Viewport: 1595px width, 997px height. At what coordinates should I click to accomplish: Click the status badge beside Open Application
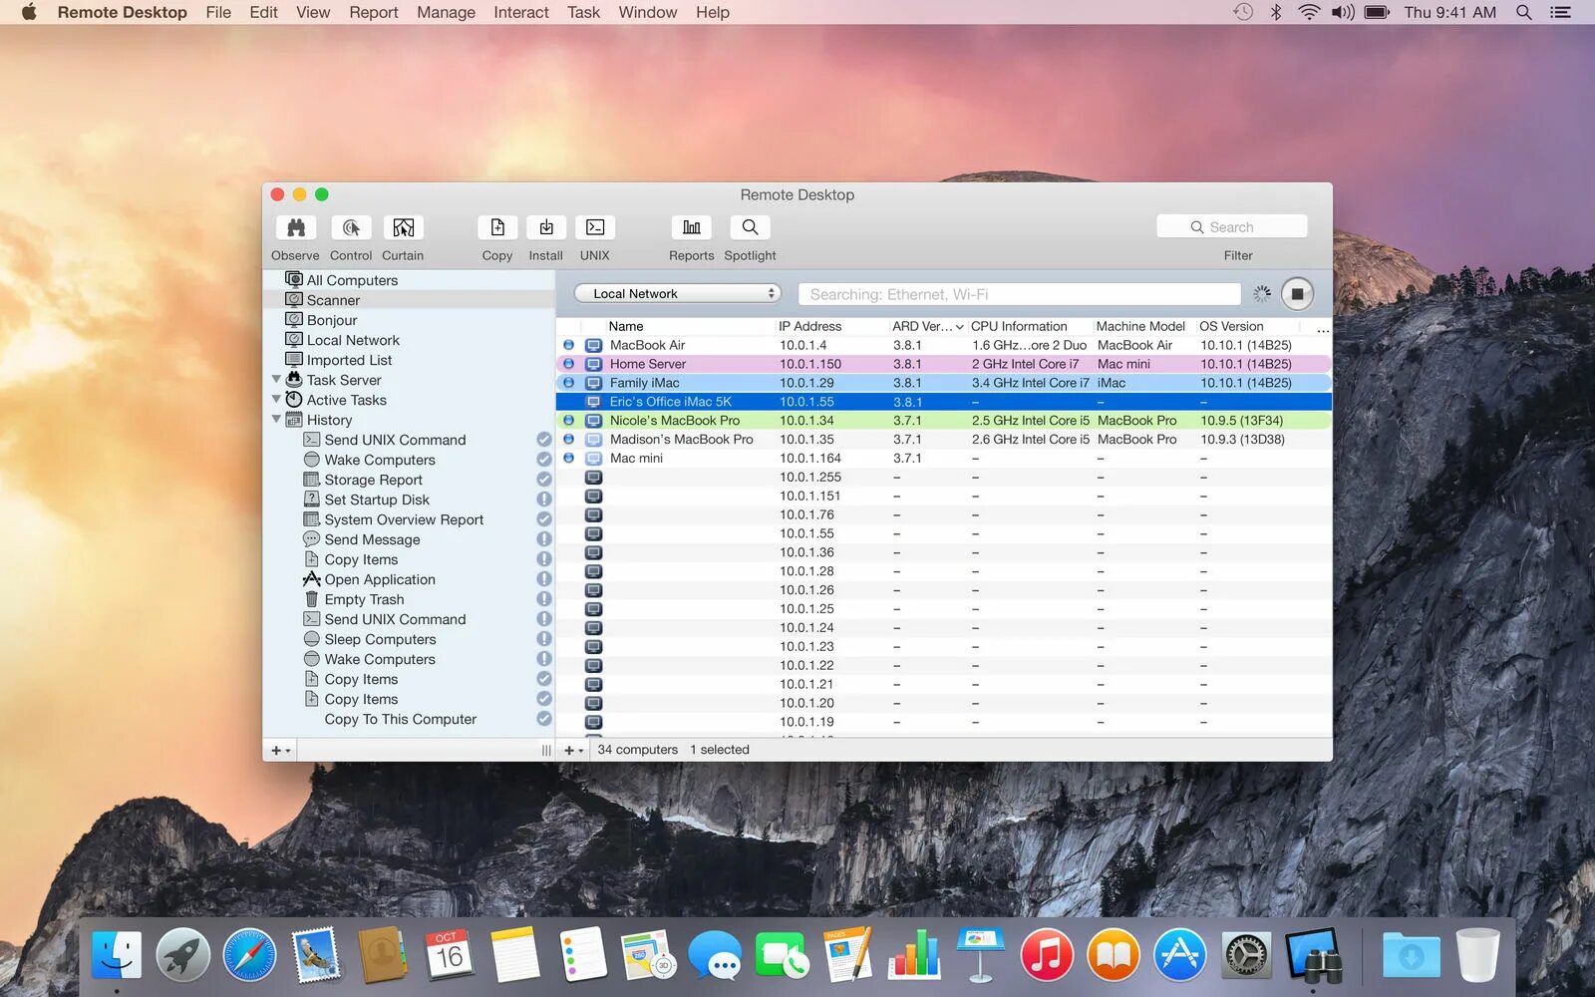544,579
